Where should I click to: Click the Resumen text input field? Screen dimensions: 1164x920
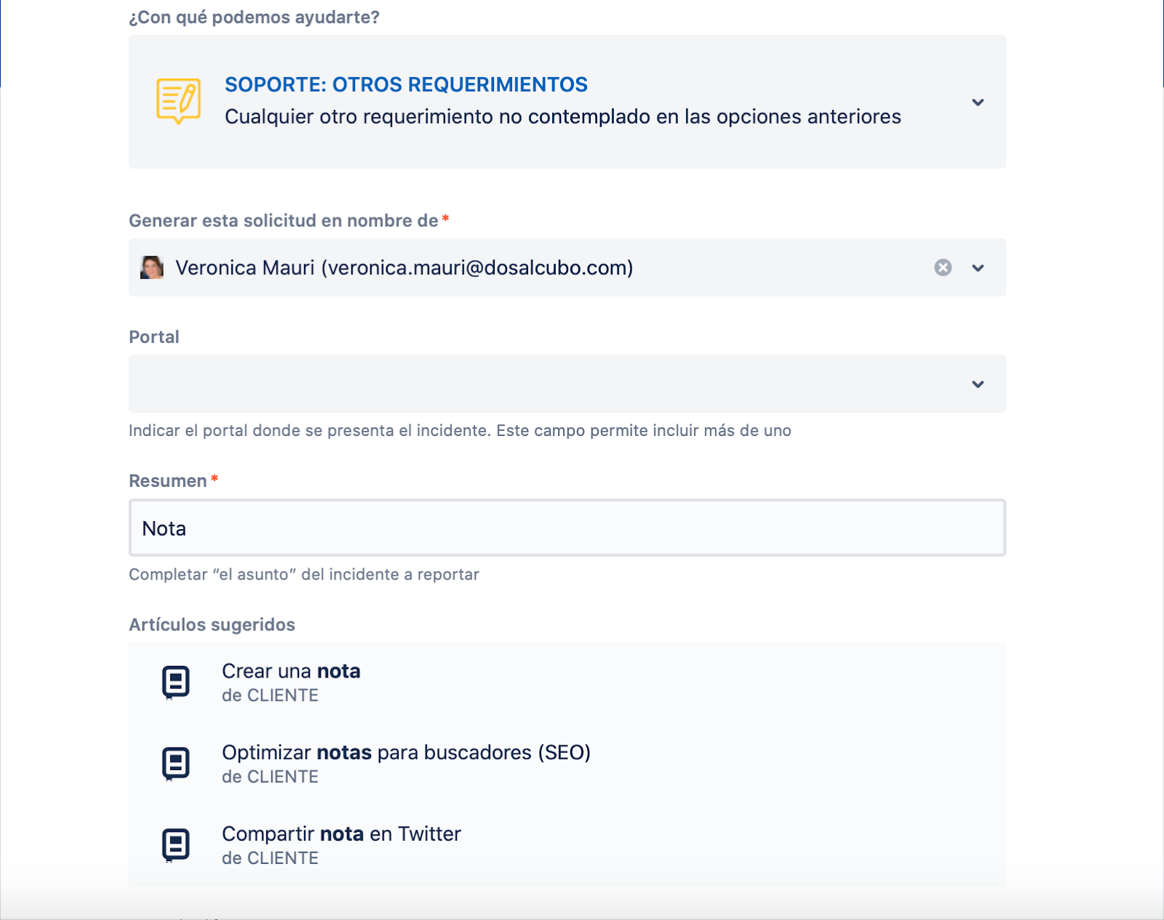click(x=567, y=528)
